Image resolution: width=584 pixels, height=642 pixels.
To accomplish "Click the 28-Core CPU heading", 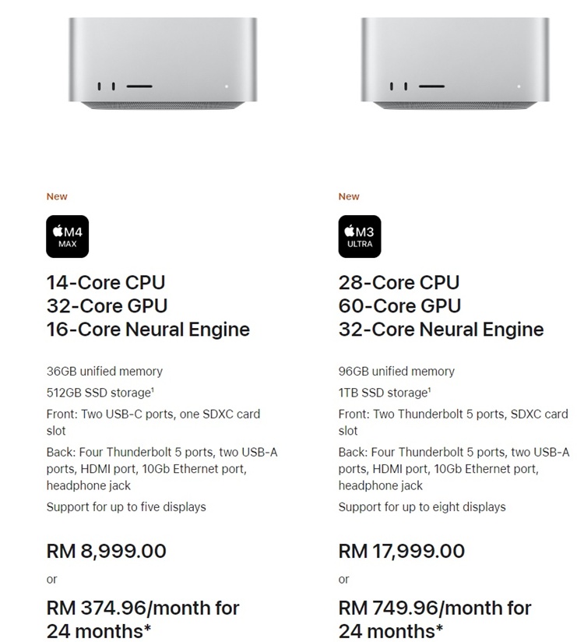I will (399, 283).
